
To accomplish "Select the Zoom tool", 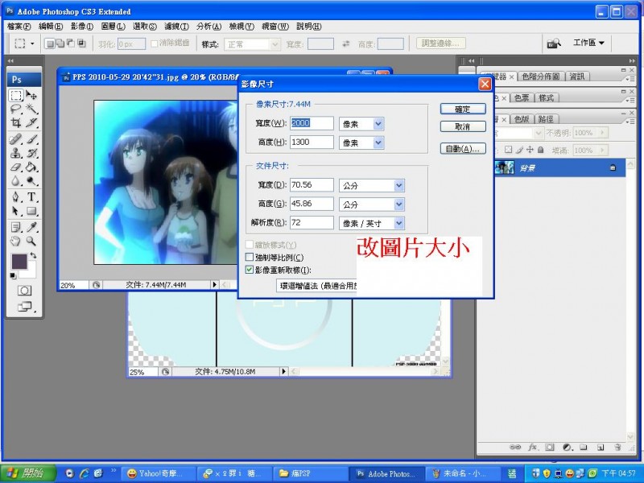I will pyautogui.click(x=31, y=241).
